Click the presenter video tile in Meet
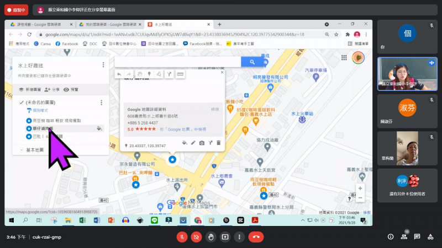Screen dimensions: 442x248 [407, 74]
